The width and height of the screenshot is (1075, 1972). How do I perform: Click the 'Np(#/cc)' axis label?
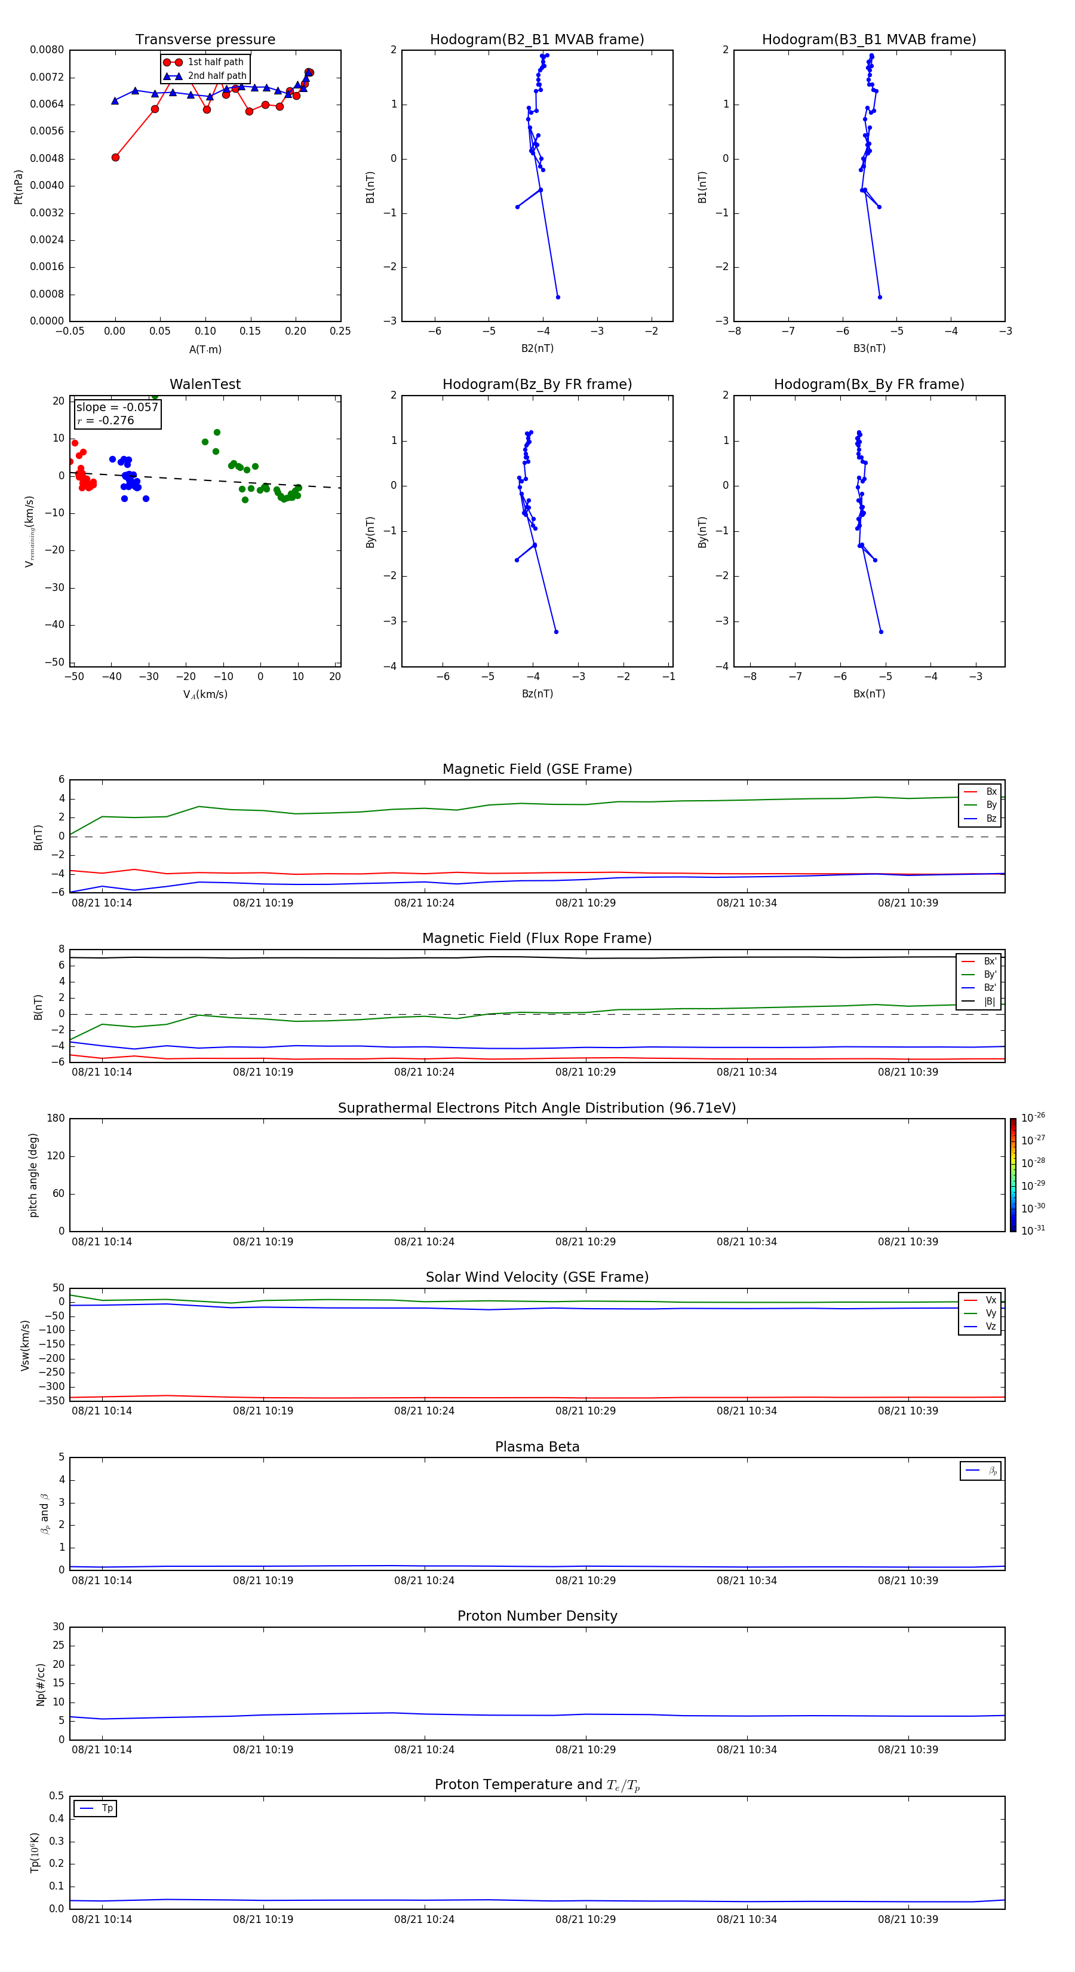(x=41, y=1684)
